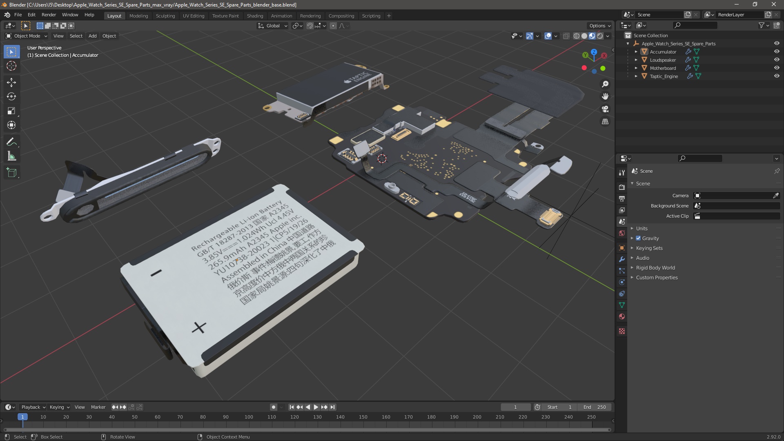
Task: Switch to the UV Editing workspace tab
Action: [194, 16]
